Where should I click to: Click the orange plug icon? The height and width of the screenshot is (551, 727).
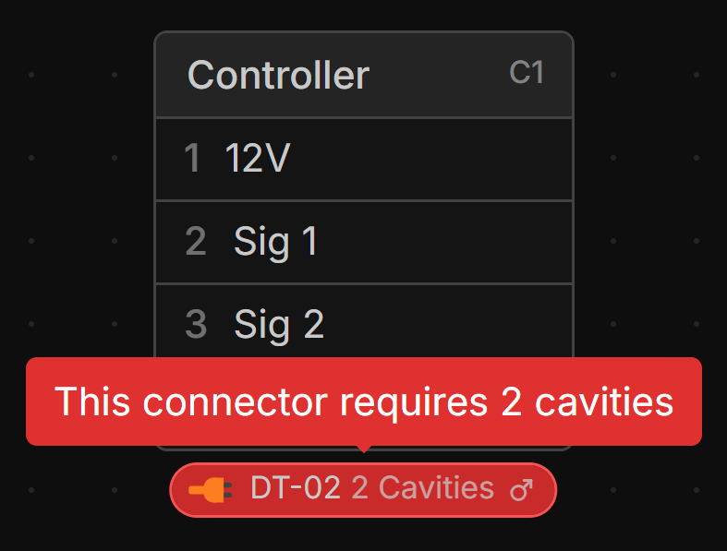point(211,490)
